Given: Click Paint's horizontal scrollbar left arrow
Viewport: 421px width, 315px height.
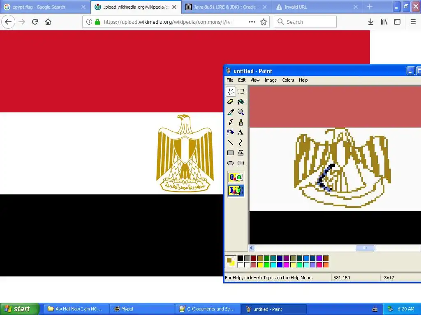Looking at the screenshot, I should tap(252, 248).
